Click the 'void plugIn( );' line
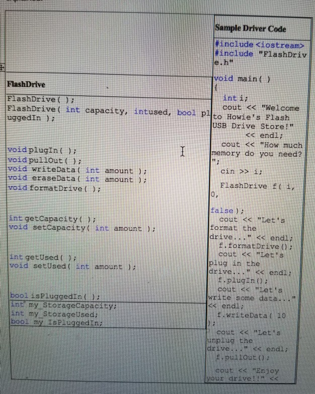Screen dimensions: 315x394 click(42, 150)
